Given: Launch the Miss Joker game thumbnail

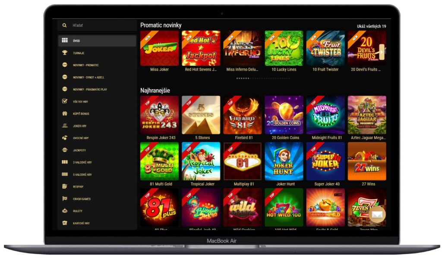Looking at the screenshot, I should [160, 48].
